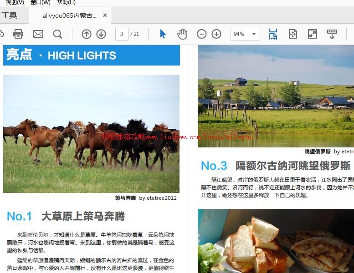Activate the hand pan tool

pos(182,34)
